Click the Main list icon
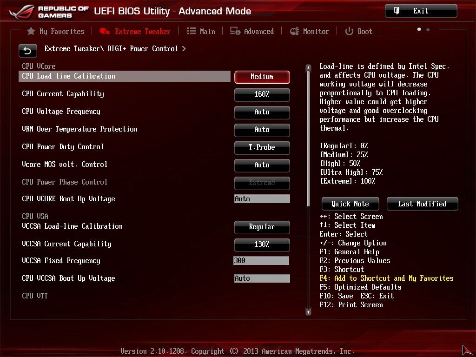476x357 pixels. tap(191, 31)
